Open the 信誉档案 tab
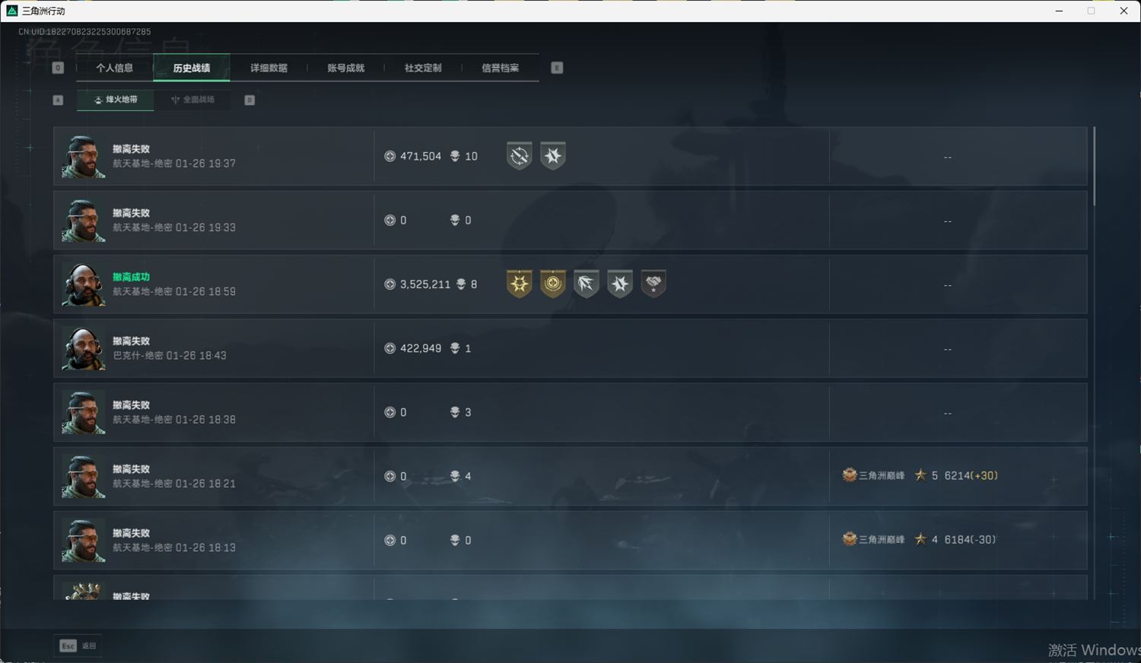The width and height of the screenshot is (1141, 663). point(500,68)
